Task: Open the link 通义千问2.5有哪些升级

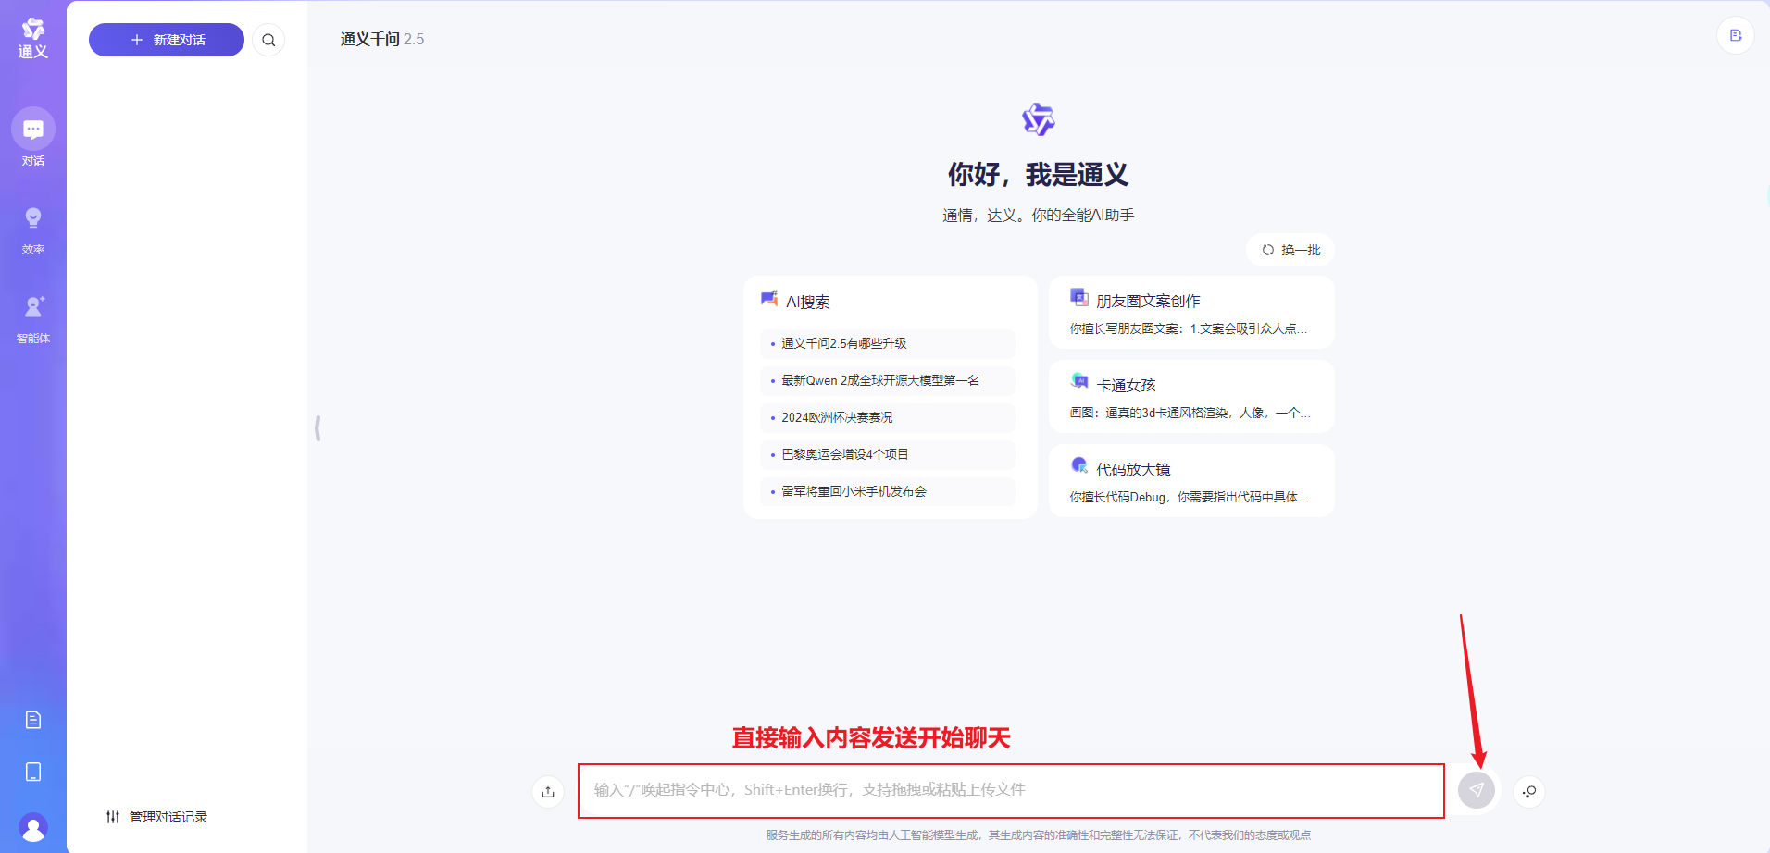Action: (845, 343)
